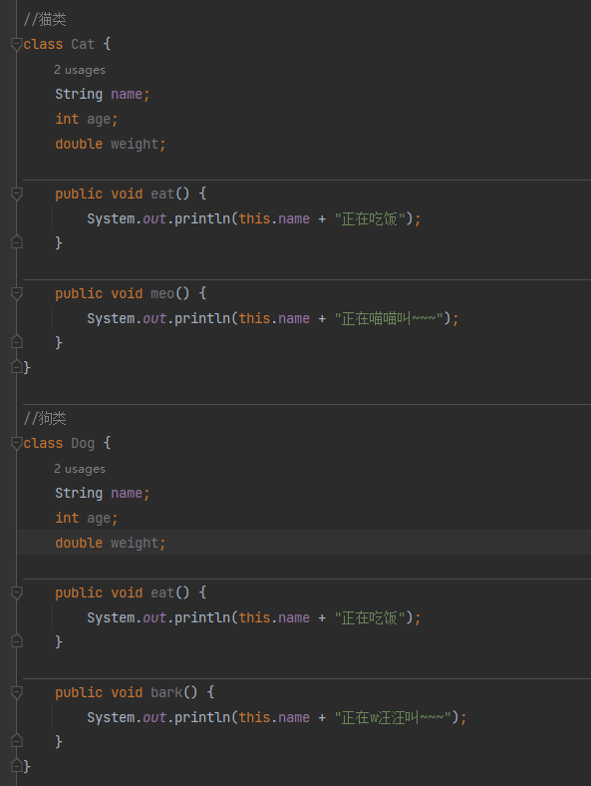Click 'System' in Dog's eat() method
Image resolution: width=591 pixels, height=786 pixels.
click(x=111, y=618)
